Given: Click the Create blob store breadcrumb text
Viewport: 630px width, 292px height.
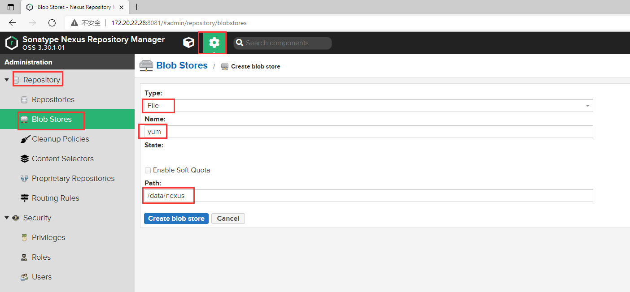Looking at the screenshot, I should [x=256, y=66].
